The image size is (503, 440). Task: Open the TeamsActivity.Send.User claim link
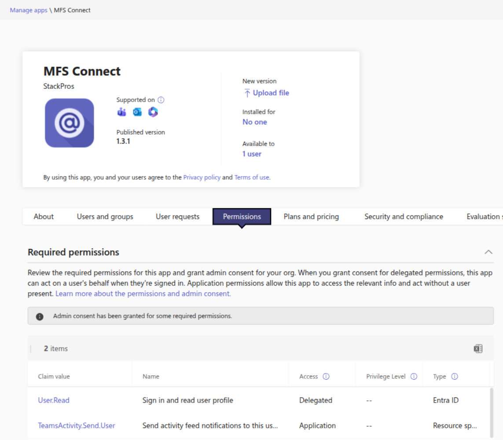(x=76, y=425)
